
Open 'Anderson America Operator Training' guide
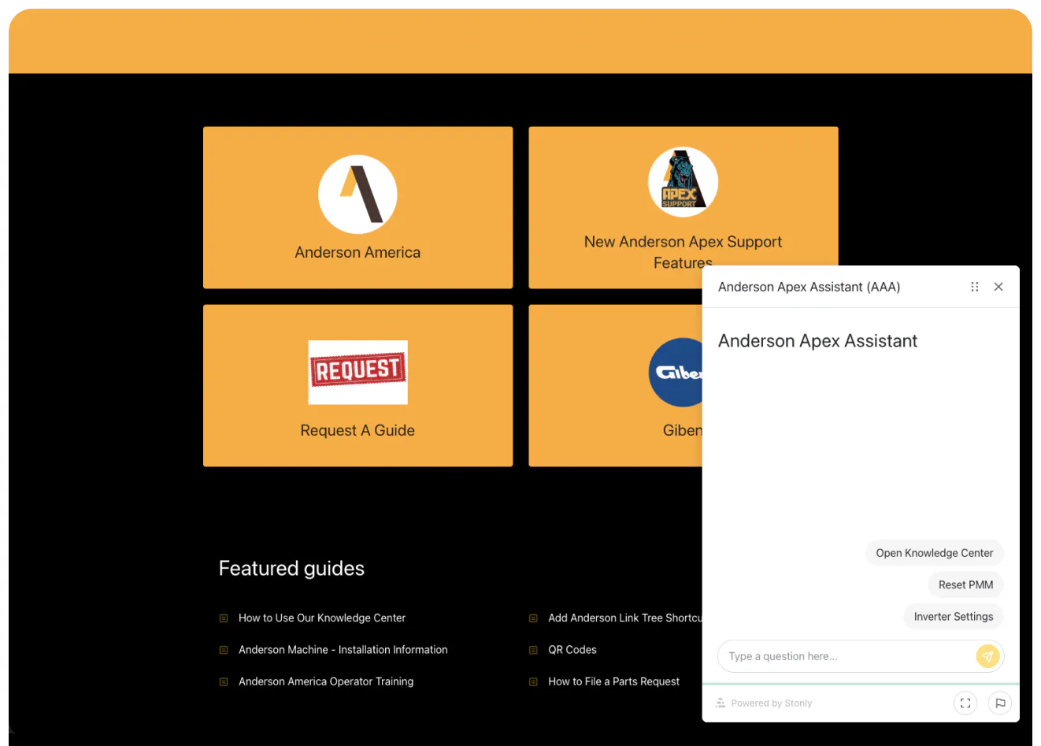[x=326, y=681]
